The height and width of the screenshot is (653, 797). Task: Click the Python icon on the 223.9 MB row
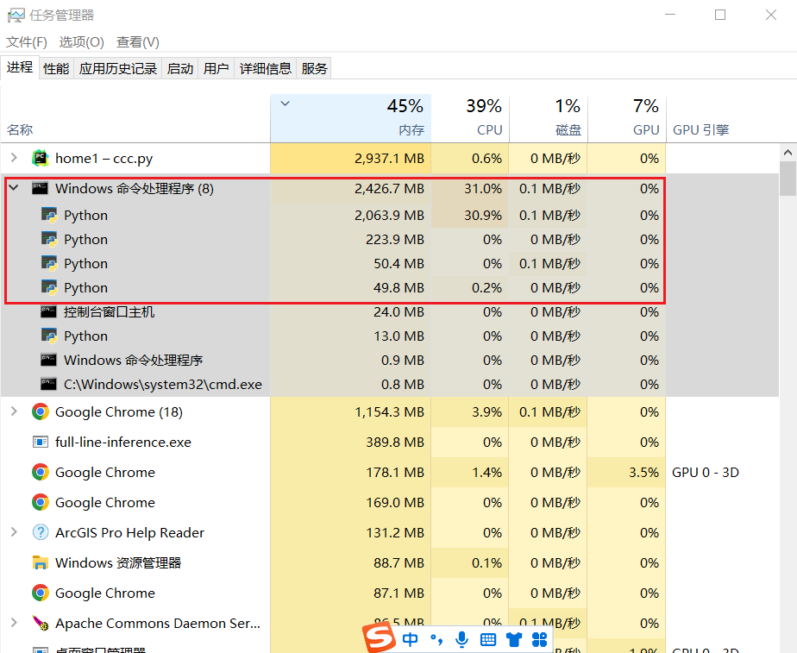(49, 239)
